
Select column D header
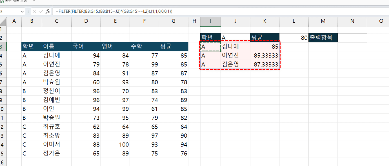(86, 21)
